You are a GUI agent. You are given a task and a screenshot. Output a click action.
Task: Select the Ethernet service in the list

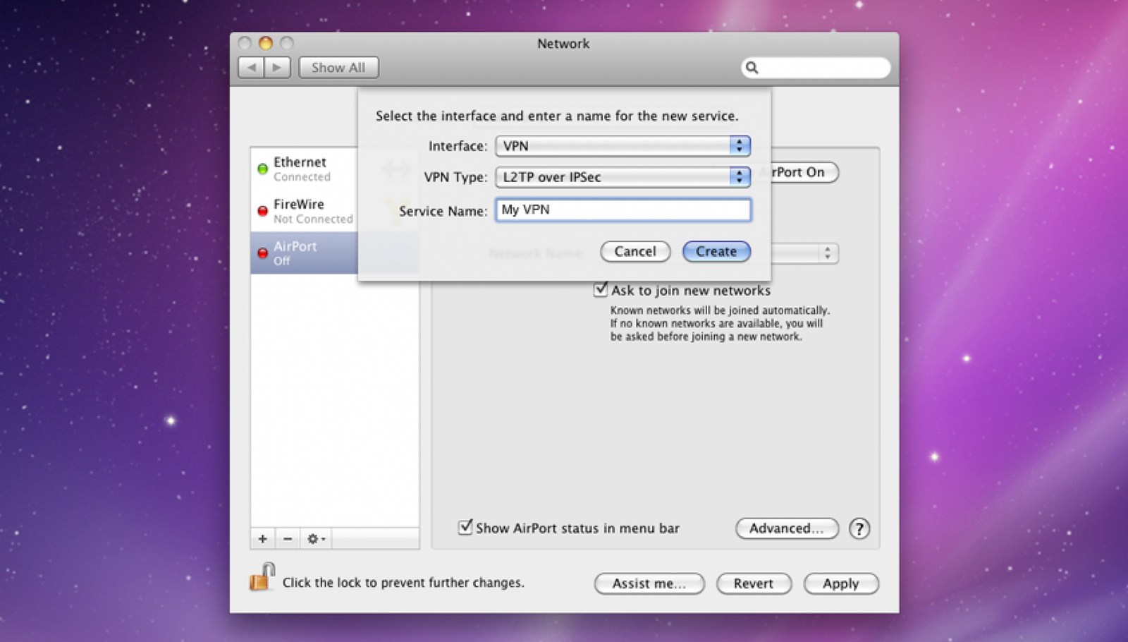click(305, 169)
